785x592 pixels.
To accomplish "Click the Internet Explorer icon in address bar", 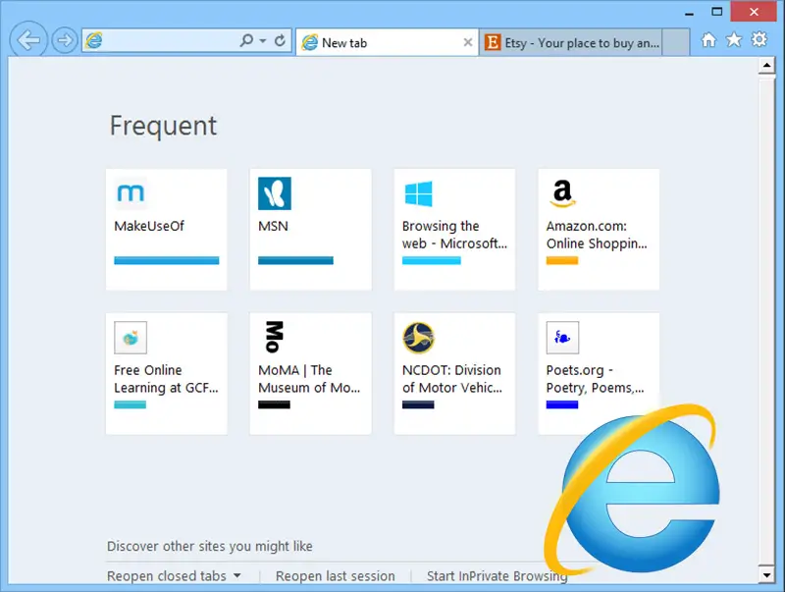I will pyautogui.click(x=93, y=40).
